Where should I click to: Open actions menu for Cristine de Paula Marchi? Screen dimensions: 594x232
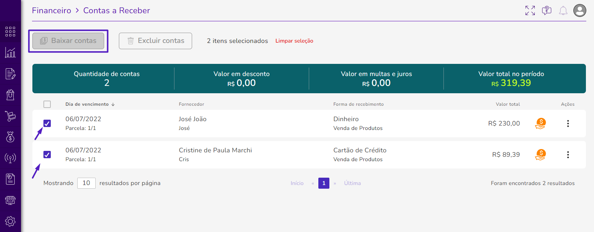tap(568, 155)
